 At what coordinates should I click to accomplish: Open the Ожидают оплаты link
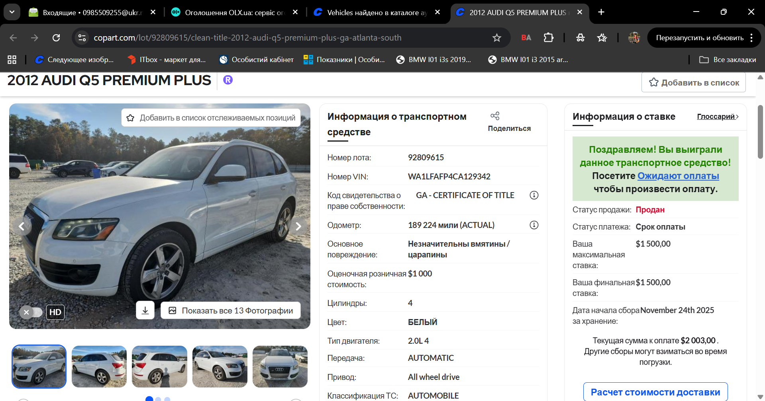(678, 176)
